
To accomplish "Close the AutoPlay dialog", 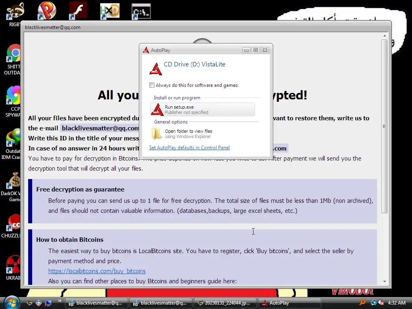I will pyautogui.click(x=265, y=50).
